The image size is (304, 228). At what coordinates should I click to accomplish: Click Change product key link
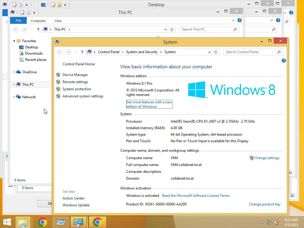265,204
